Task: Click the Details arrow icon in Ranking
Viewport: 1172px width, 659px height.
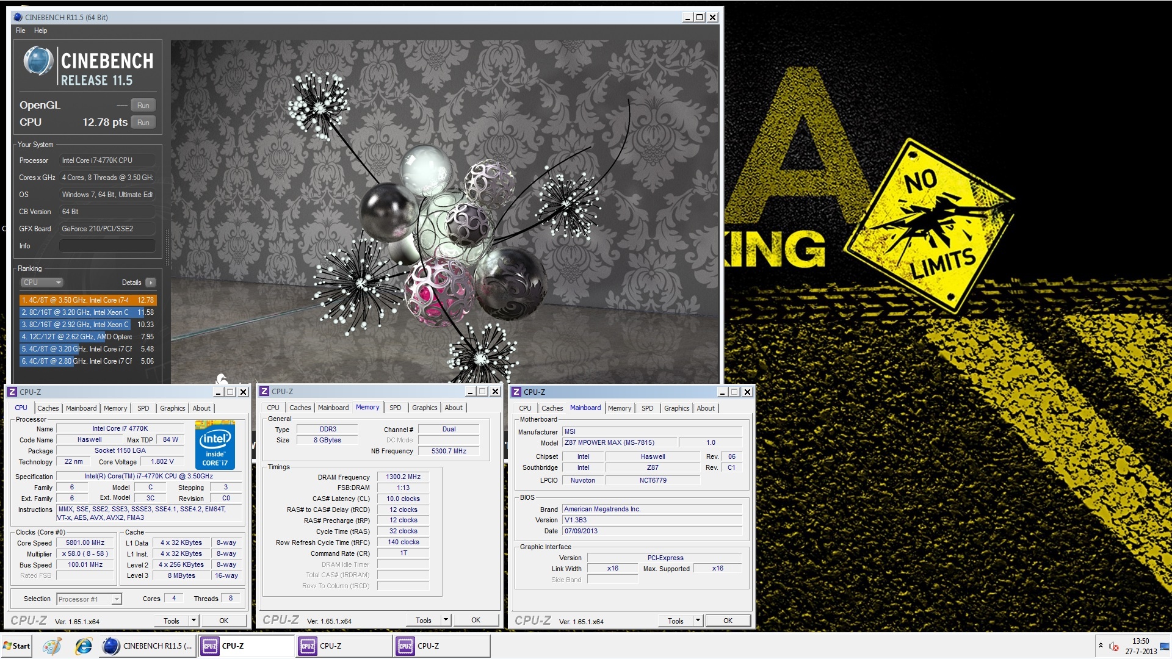Action: click(x=151, y=283)
